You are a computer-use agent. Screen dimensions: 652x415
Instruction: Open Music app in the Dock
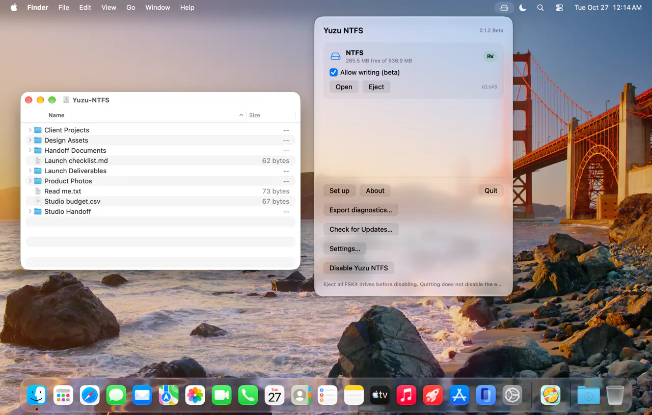406,395
